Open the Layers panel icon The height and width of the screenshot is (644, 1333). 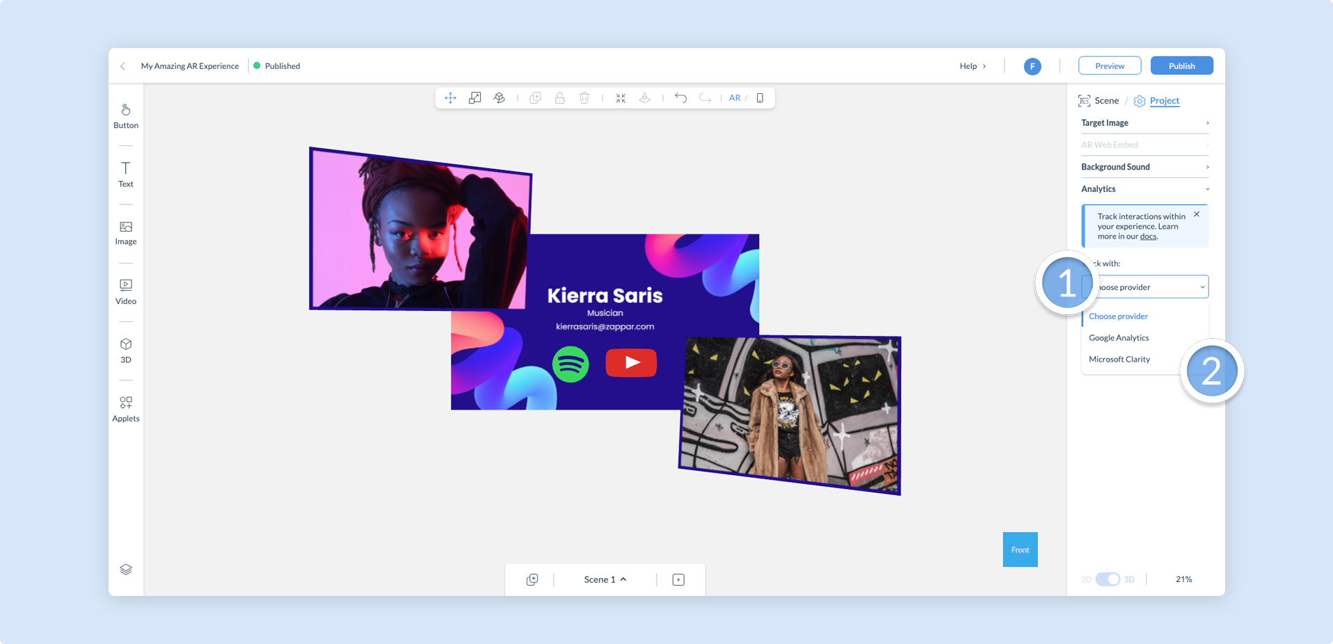(126, 570)
